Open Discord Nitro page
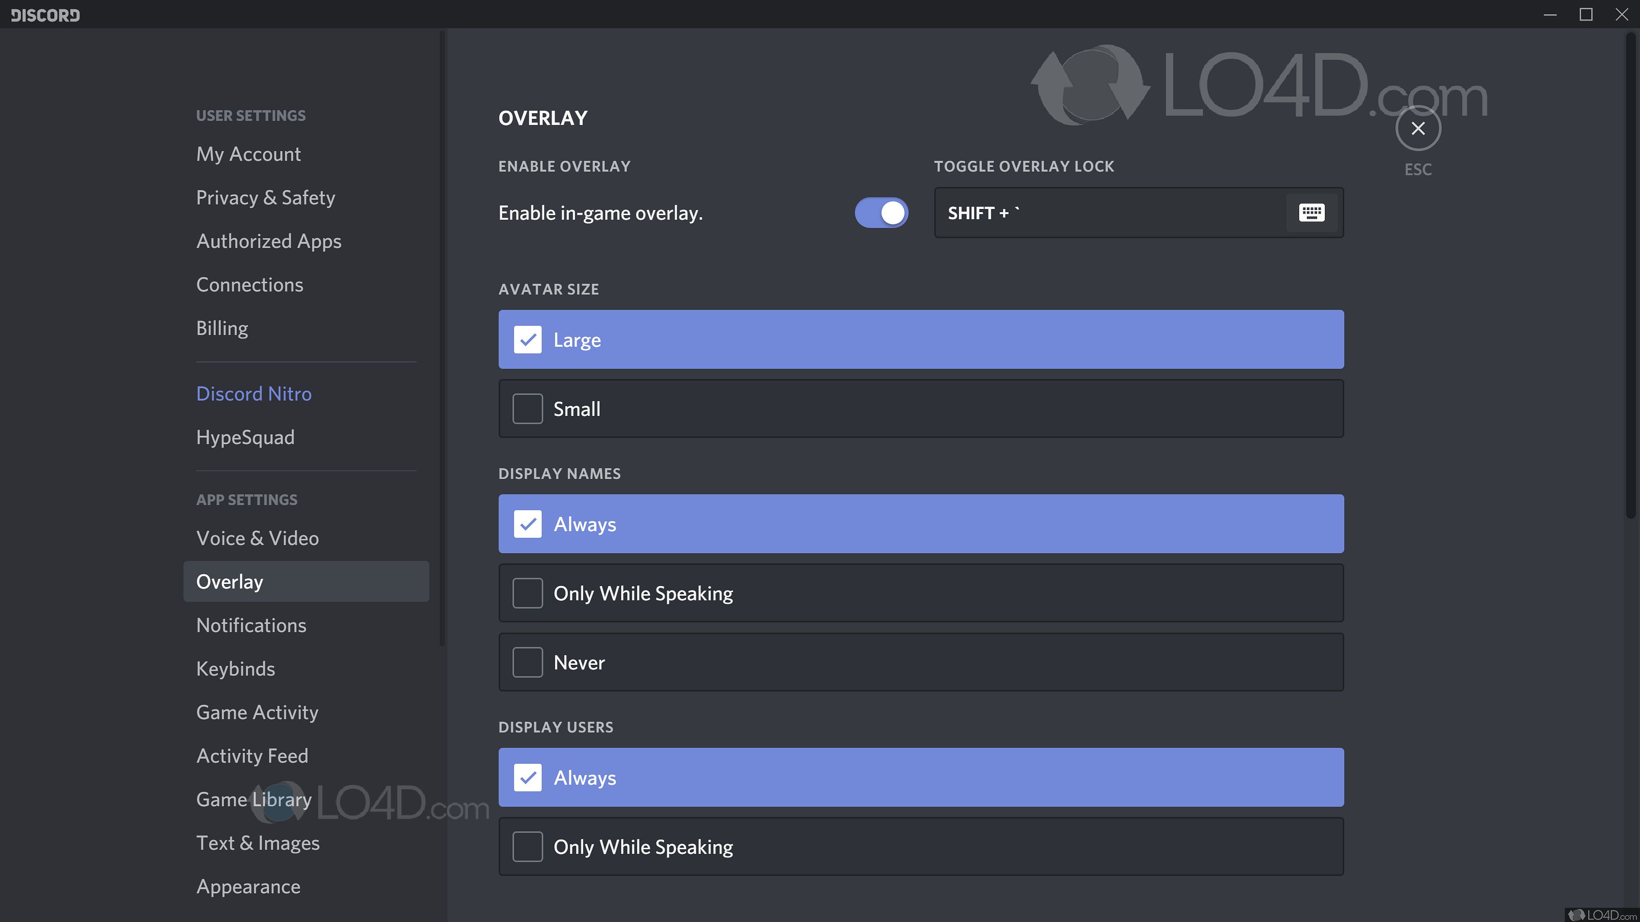Viewport: 1640px width, 922px height. point(253,393)
